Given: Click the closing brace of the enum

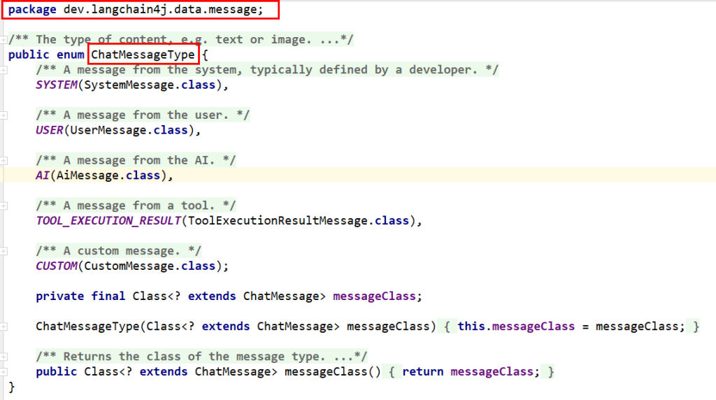Looking at the screenshot, I should pos(11,387).
